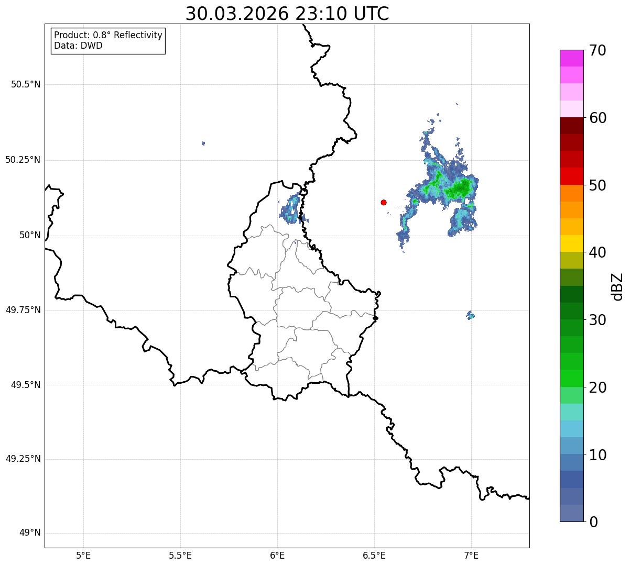Screen dimensions: 630x566
Task: Click the red station marker dot
Action: point(384,202)
